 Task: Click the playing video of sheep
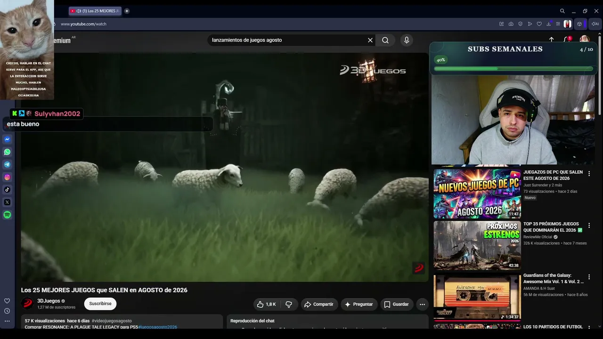tap(225, 167)
